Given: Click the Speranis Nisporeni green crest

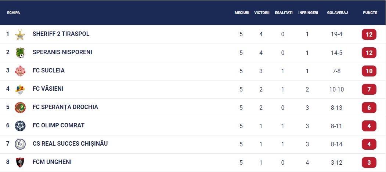Looking at the screenshot, I should pyautogui.click(x=20, y=53).
